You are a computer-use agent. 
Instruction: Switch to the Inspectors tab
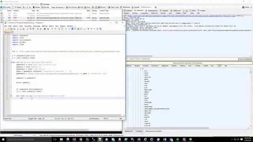point(139,11)
